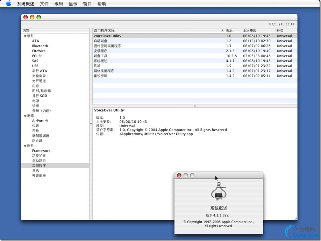
Task: Select 诊断 in the sidebar
Action: pyautogui.click(x=35, y=106)
